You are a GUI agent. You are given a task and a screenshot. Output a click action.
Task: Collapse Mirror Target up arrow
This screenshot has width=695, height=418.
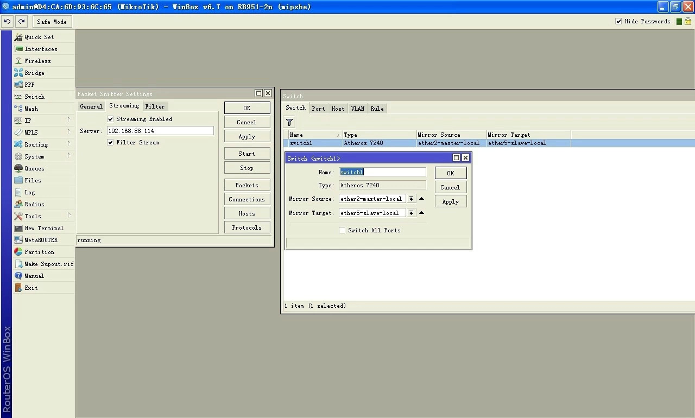(x=422, y=213)
